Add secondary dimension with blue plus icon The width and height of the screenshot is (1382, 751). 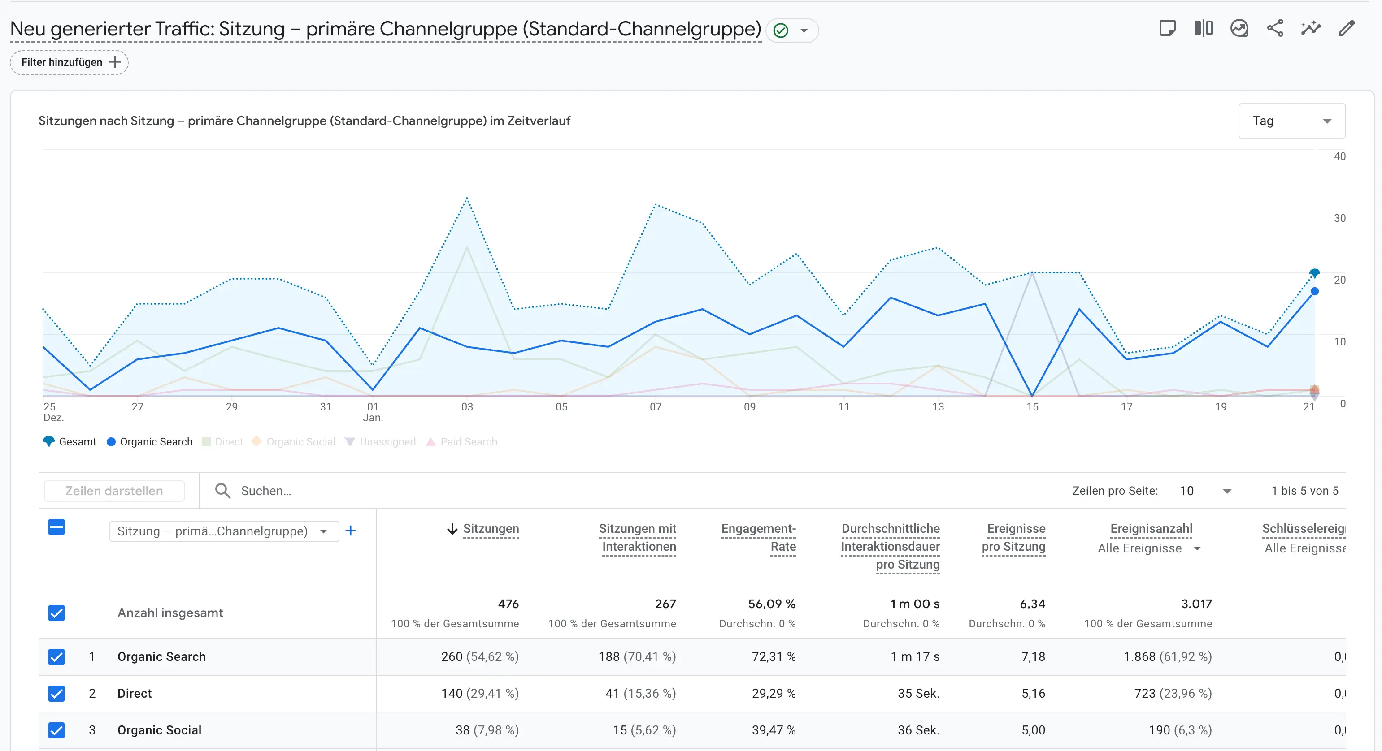pyautogui.click(x=350, y=531)
